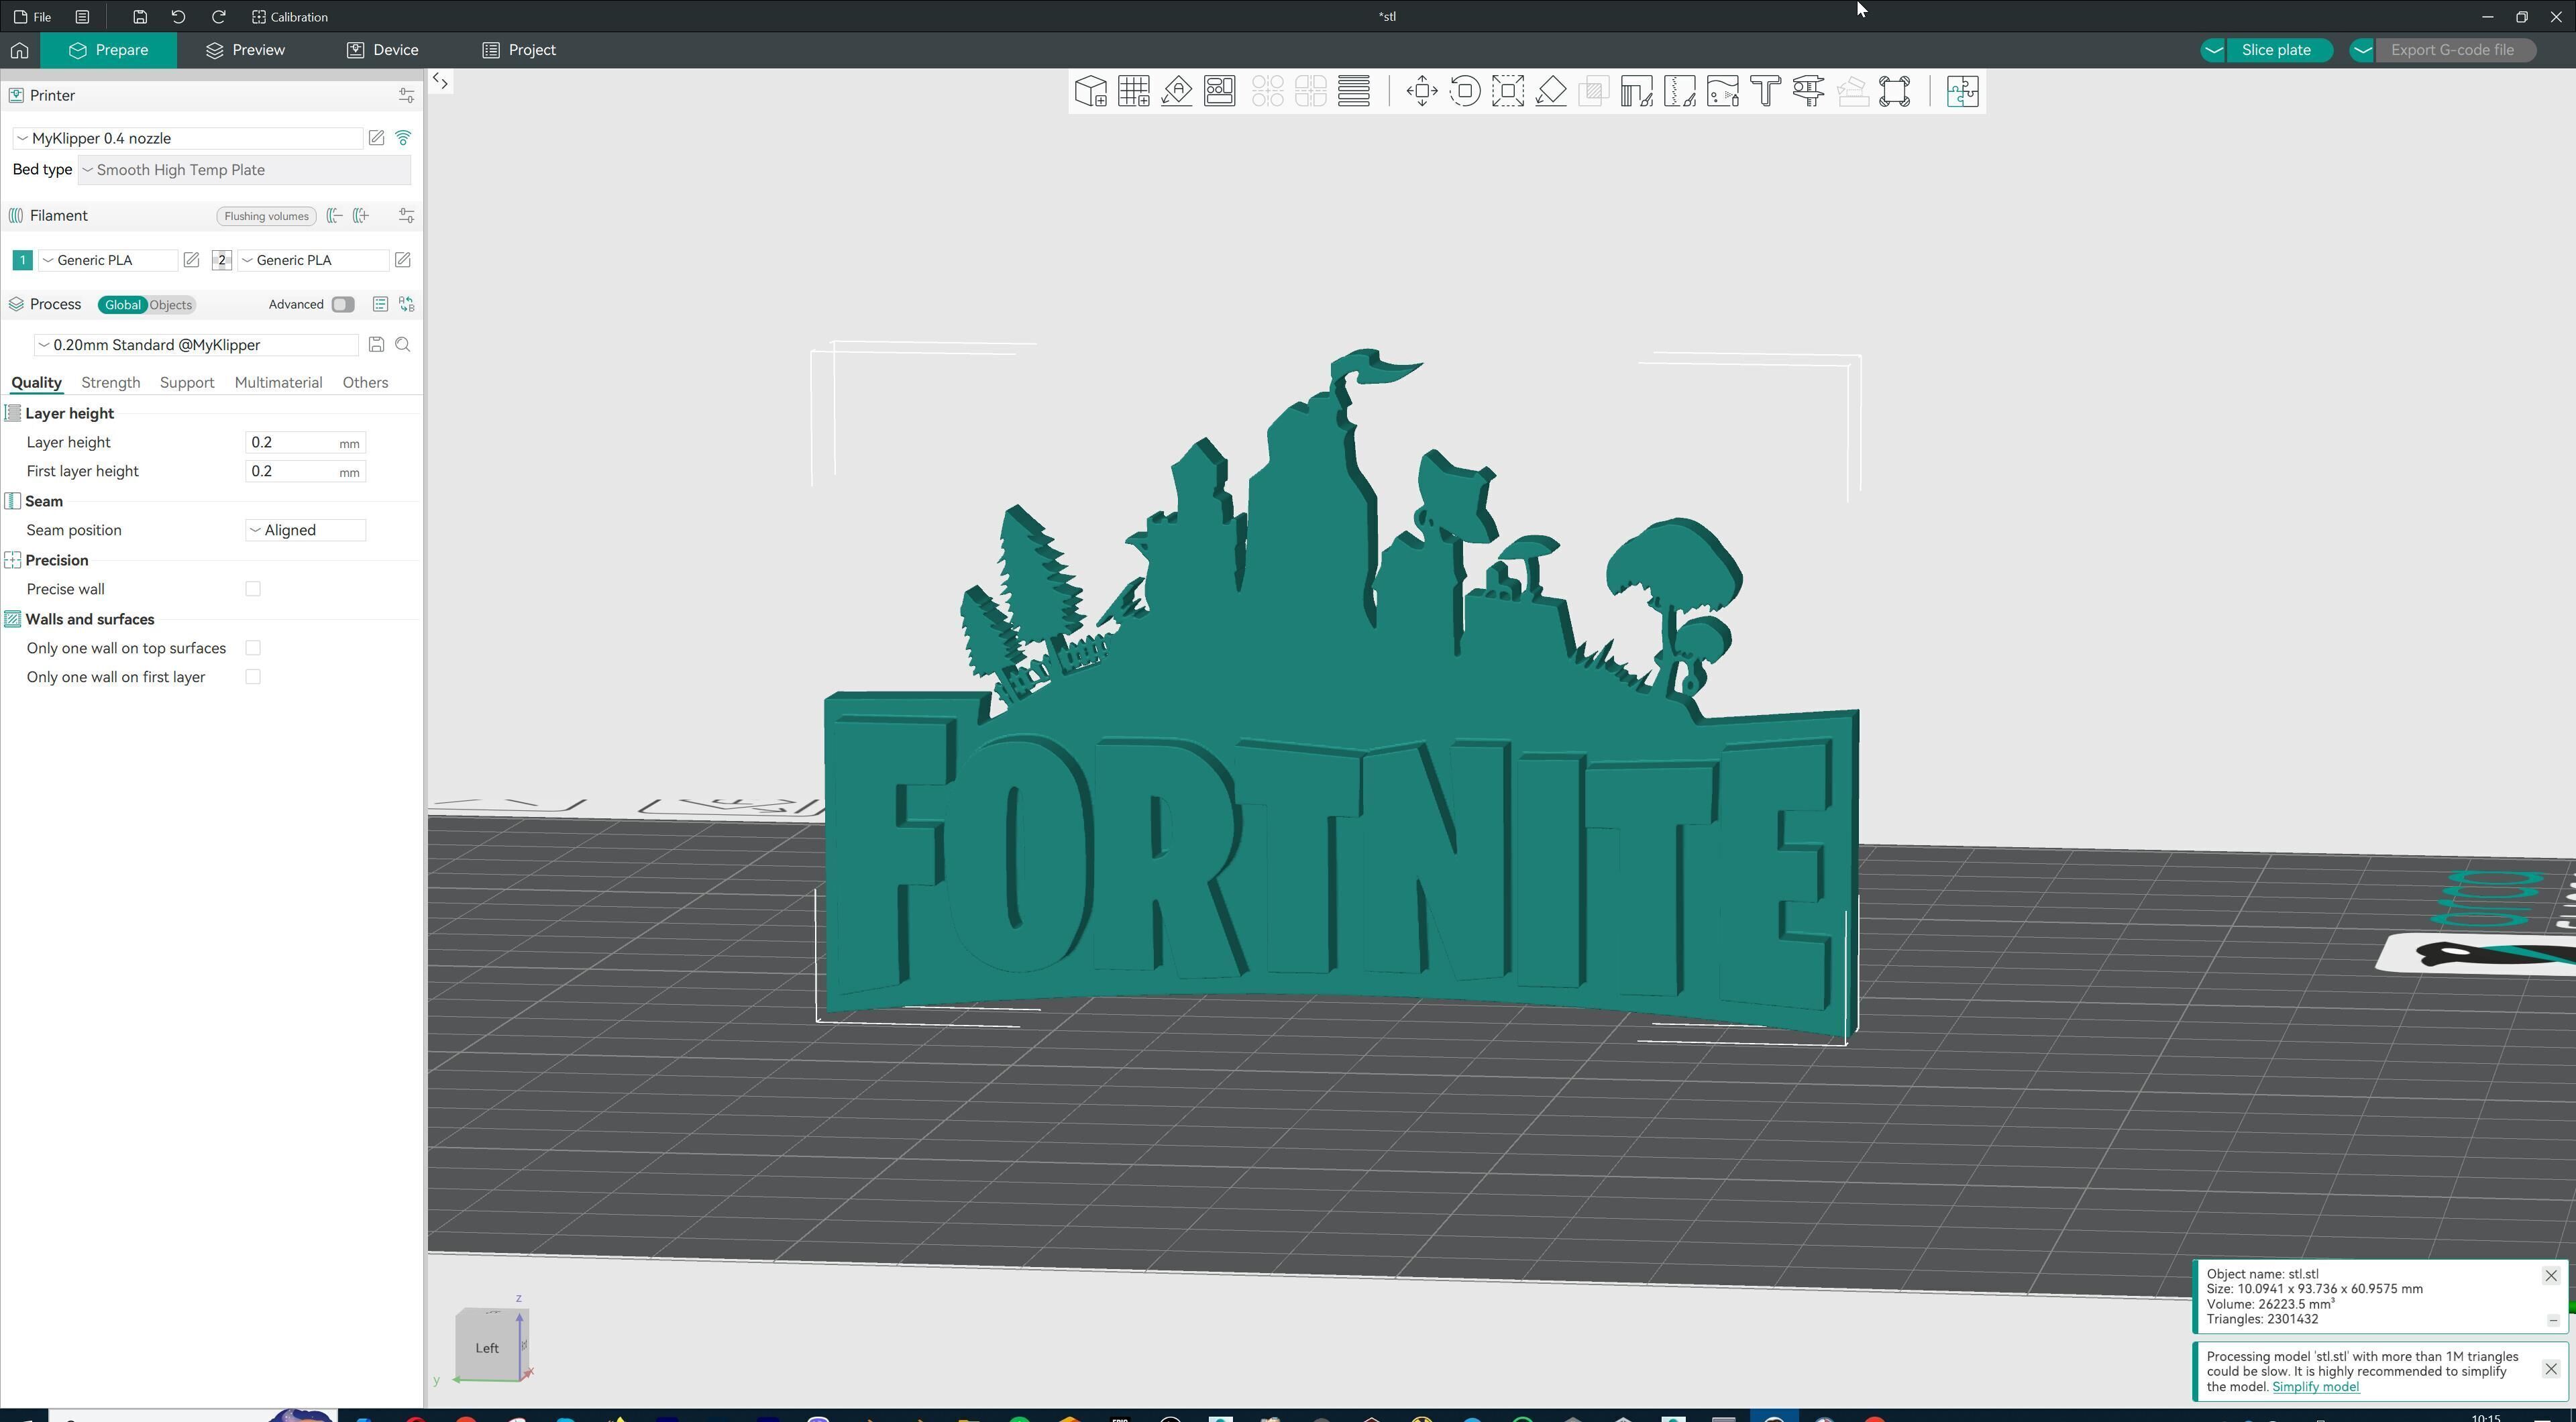This screenshot has height=1422, width=2576.
Task: Edit filament 1 Generic PLA preset
Action: tap(191, 260)
